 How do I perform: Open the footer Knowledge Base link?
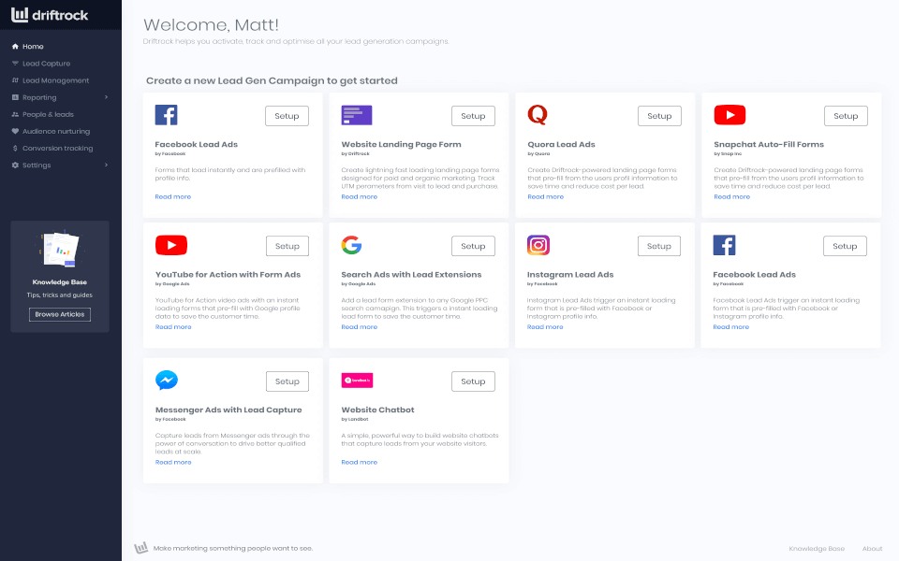[817, 549]
